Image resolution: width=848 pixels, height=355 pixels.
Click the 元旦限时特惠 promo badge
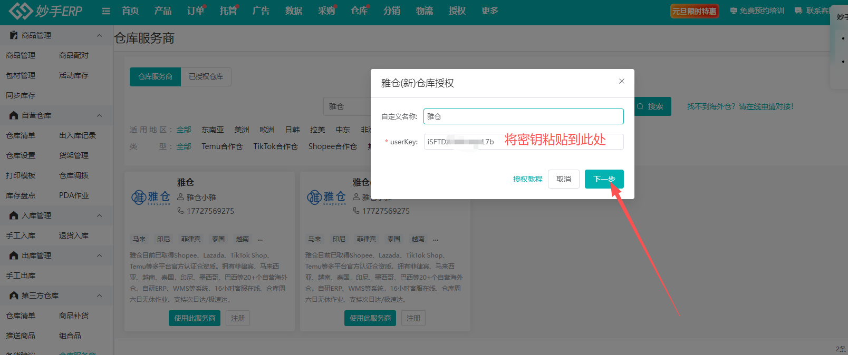tap(694, 11)
